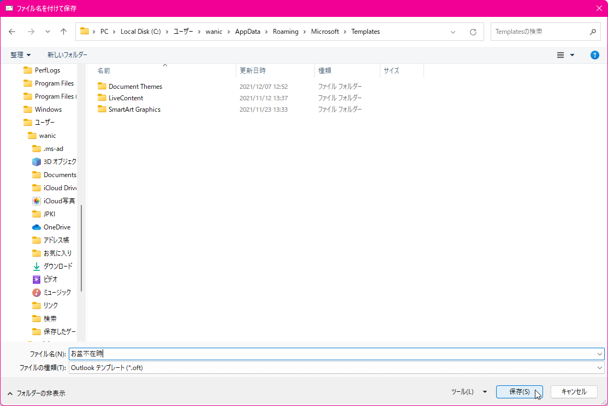Click the forward navigation arrow
Image resolution: width=608 pixels, height=406 pixels.
click(x=31, y=32)
